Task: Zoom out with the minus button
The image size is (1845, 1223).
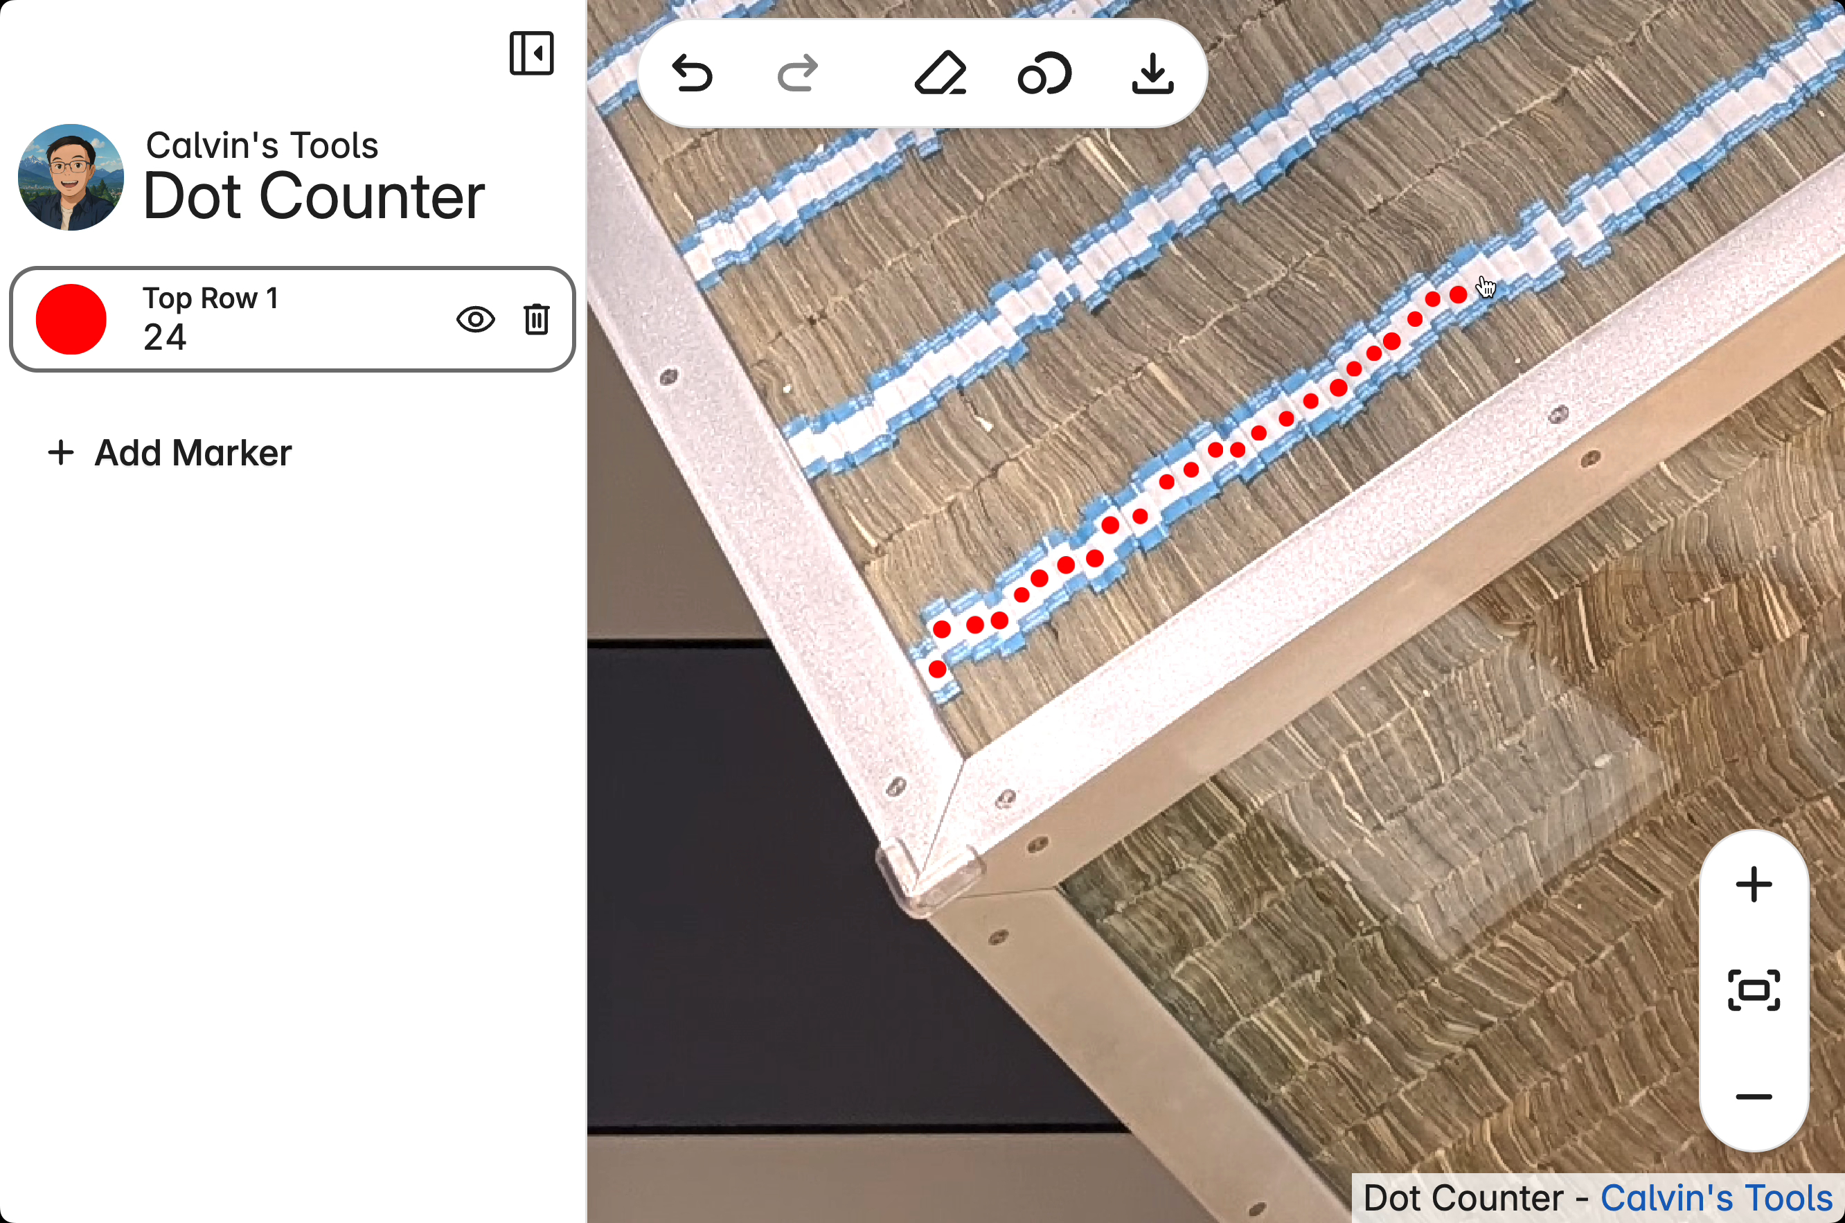Action: 1754,1097
